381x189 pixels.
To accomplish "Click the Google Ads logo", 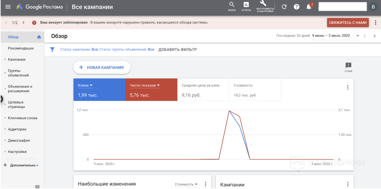I will [x=19, y=7].
